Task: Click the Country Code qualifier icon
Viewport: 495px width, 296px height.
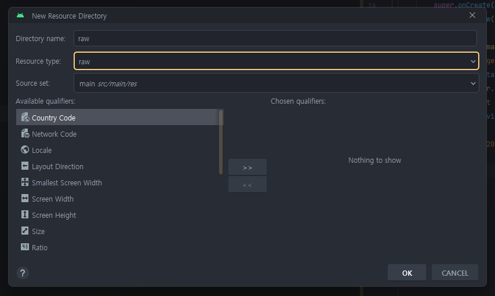Action: tap(25, 118)
